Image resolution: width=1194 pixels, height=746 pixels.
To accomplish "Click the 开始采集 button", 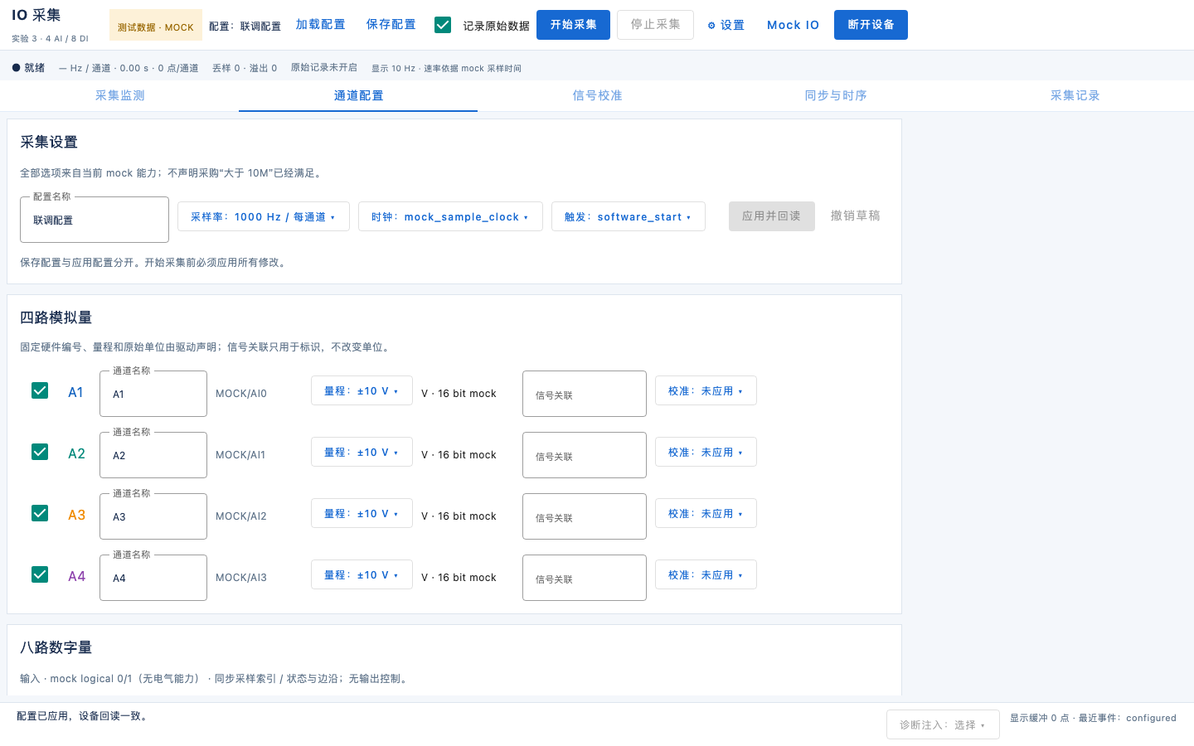I will coord(573,25).
